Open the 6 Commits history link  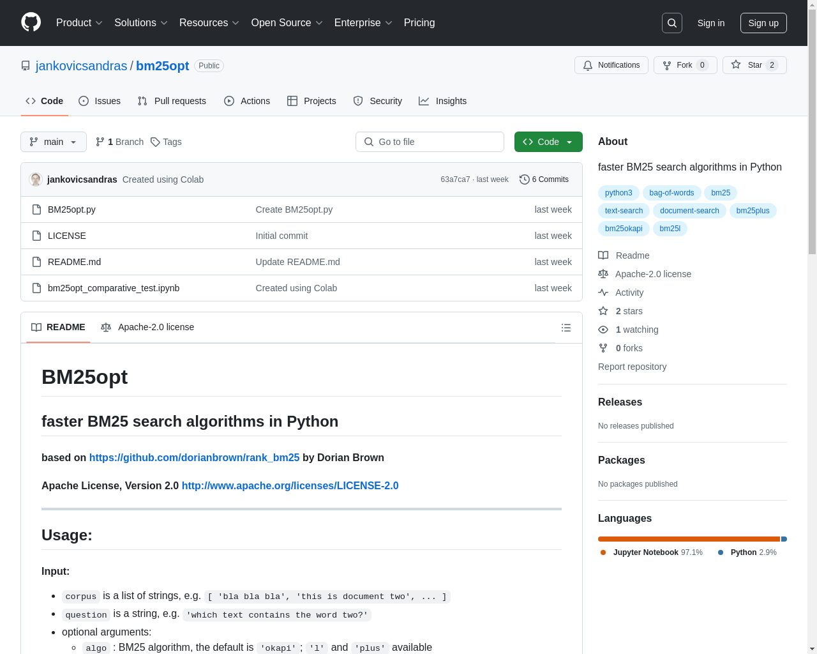point(544,179)
